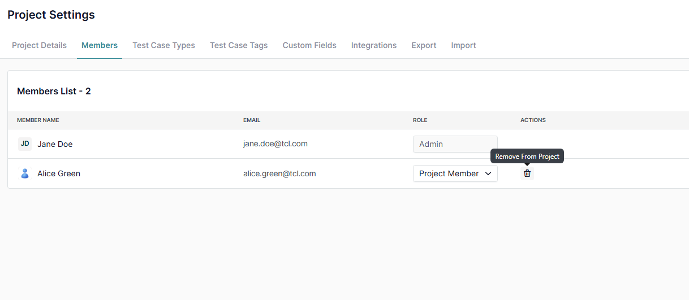Click Jane Doe's Admin role field
The height and width of the screenshot is (300, 689).
pyautogui.click(x=455, y=144)
